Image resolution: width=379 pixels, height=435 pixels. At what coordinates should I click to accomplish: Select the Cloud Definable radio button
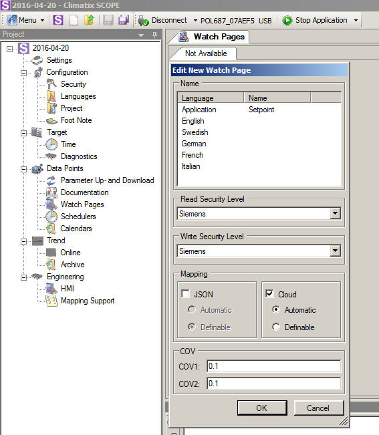[x=276, y=327]
